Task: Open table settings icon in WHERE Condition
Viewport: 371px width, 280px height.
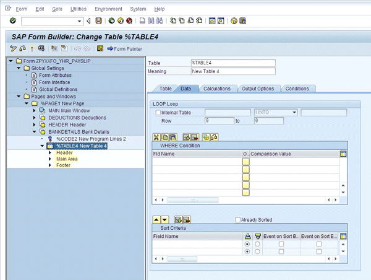Action: coord(344,153)
